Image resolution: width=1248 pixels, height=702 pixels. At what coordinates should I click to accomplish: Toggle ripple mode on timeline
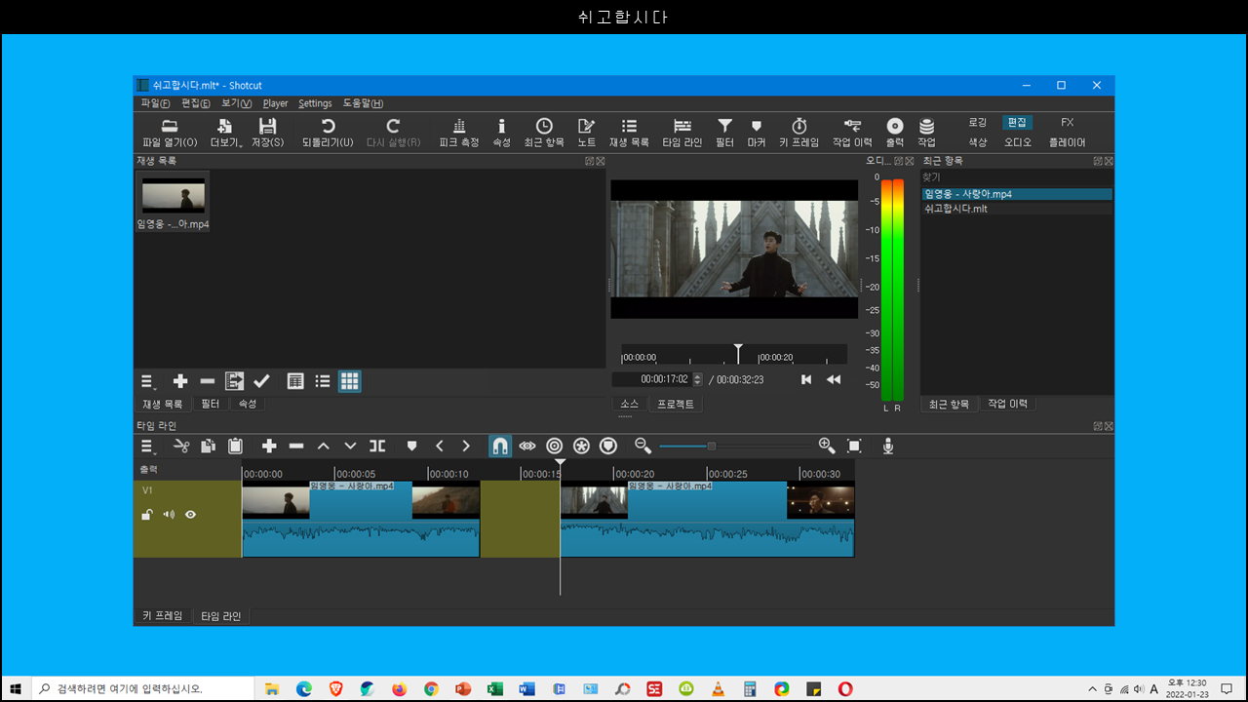coord(555,446)
